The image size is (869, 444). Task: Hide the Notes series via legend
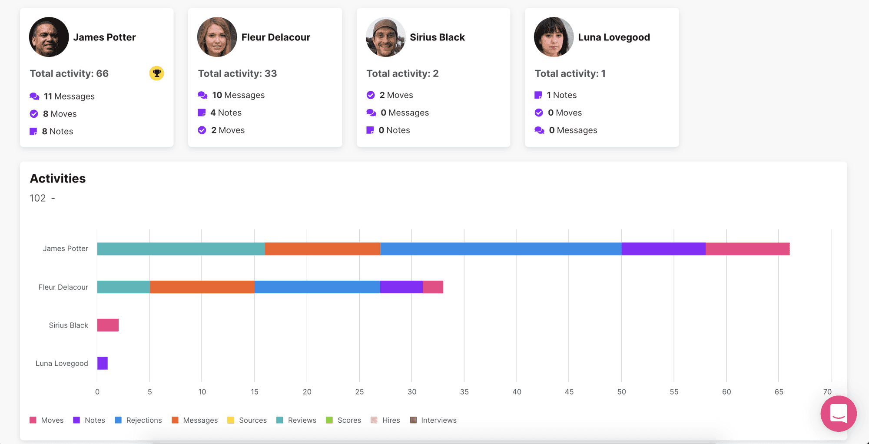point(89,420)
